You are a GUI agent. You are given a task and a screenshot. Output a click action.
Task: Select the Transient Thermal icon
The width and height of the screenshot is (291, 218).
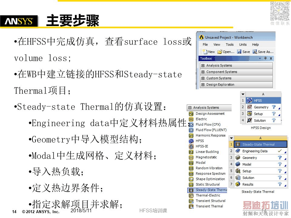pyautogui.click(x=191, y=206)
